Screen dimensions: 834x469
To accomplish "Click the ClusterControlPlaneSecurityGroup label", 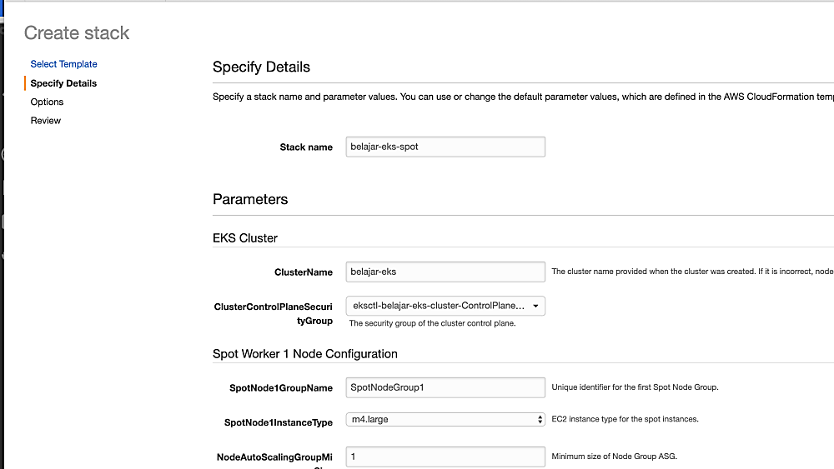I will (274, 313).
